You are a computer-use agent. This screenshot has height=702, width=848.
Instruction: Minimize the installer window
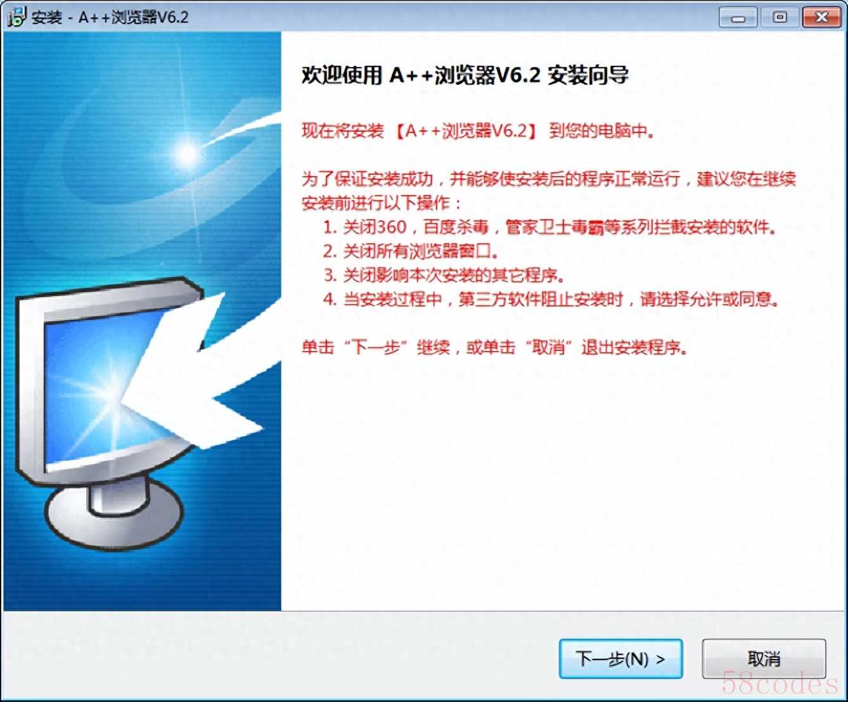click(x=738, y=17)
